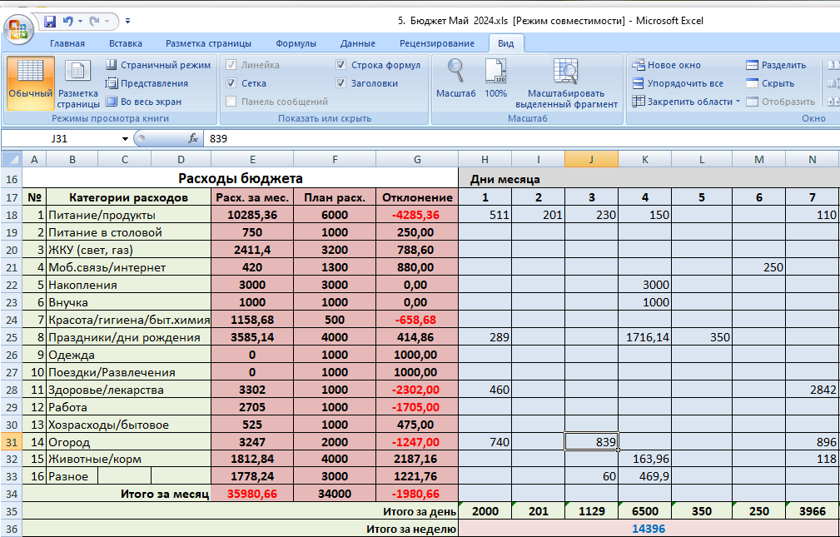The image size is (840, 537).
Task: Open the Name Box dropdown arrow
Action: coord(125,139)
